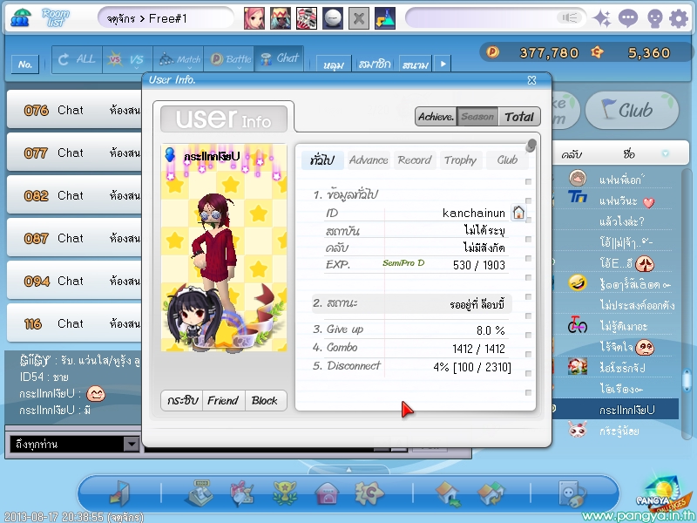The width and height of the screenshot is (697, 523).
Task: Toggle the Battle room filter
Action: [229, 59]
